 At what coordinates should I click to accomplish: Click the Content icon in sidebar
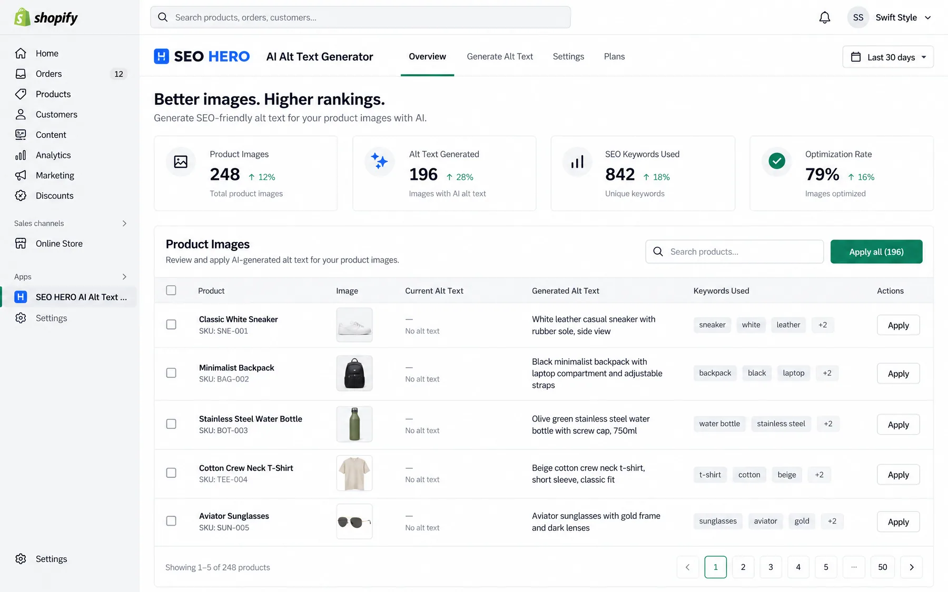coord(21,135)
